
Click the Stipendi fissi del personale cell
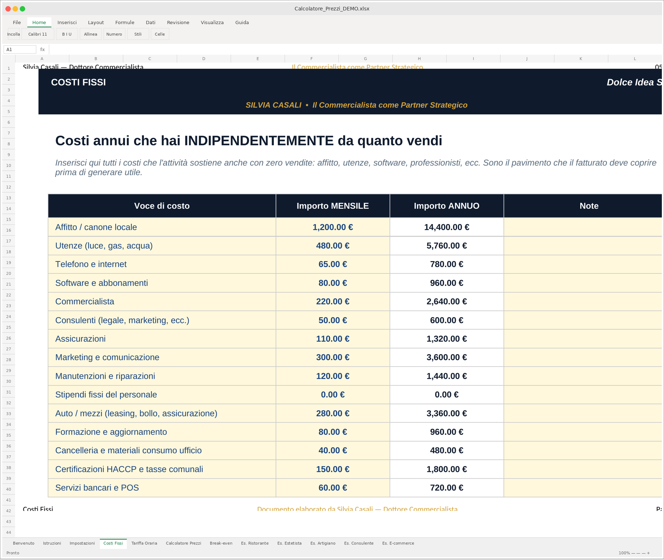point(162,395)
